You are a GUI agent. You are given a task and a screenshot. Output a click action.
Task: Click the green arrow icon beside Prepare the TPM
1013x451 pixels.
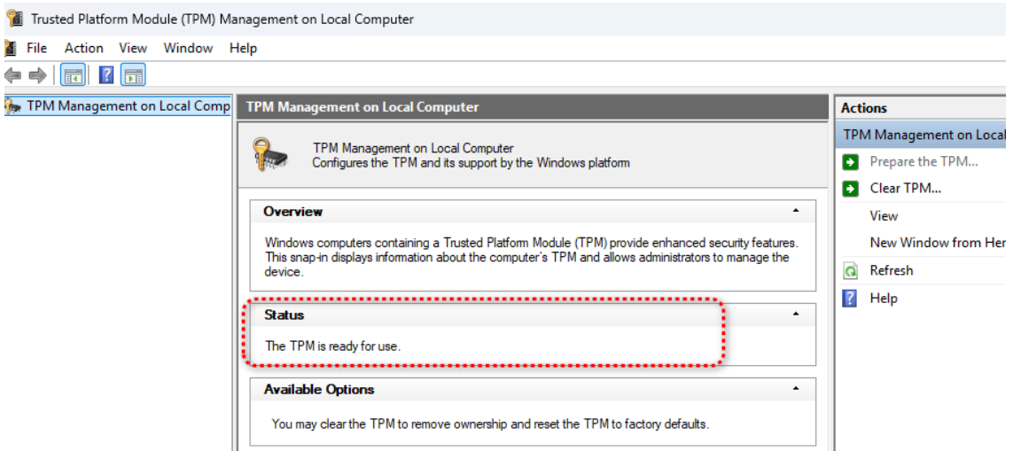852,161
